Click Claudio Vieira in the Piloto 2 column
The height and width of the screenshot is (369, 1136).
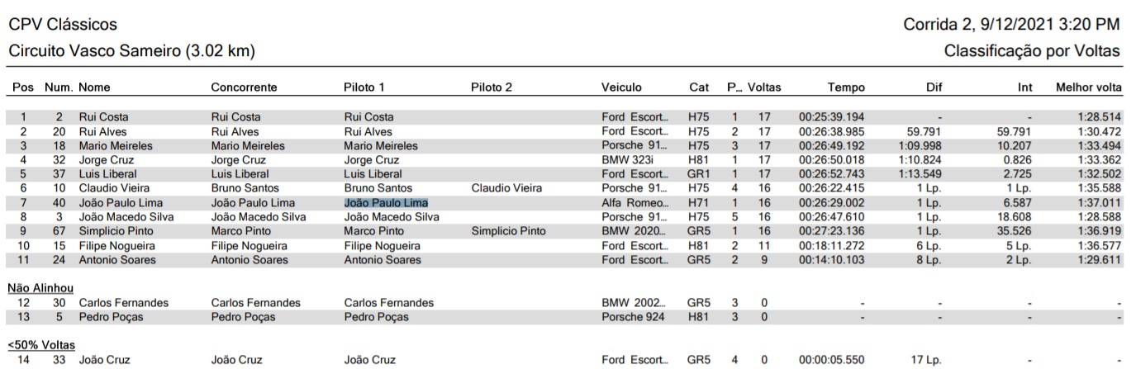(508, 188)
